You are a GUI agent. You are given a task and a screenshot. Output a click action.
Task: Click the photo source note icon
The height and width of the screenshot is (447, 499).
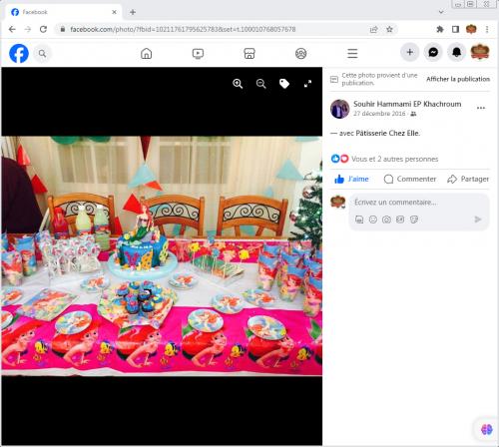pyautogui.click(x=334, y=79)
